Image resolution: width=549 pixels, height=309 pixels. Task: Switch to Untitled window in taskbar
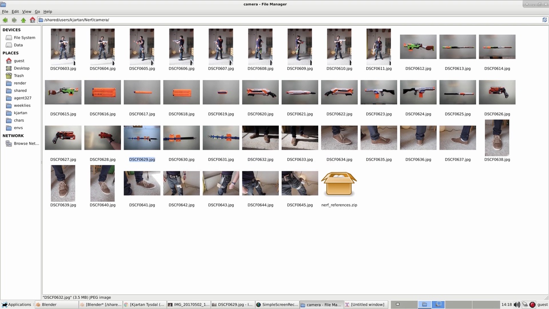[365, 305]
